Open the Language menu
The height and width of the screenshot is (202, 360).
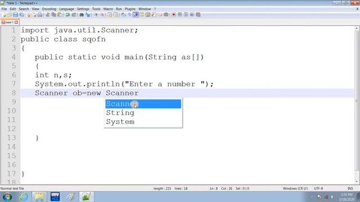coord(66,9)
